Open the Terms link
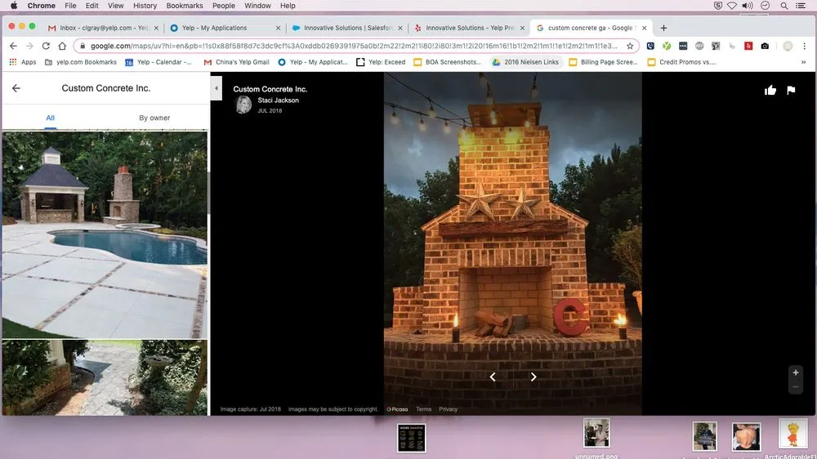Image resolution: width=817 pixels, height=459 pixels. pyautogui.click(x=423, y=409)
